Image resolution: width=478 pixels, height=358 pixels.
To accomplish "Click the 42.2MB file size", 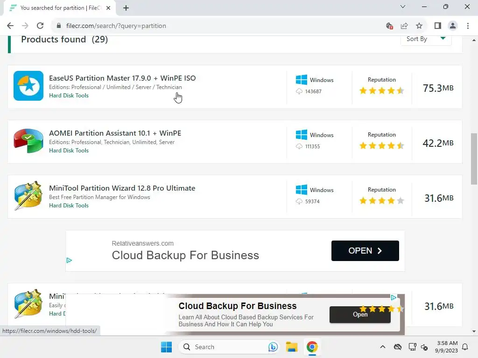I will tap(438, 143).
